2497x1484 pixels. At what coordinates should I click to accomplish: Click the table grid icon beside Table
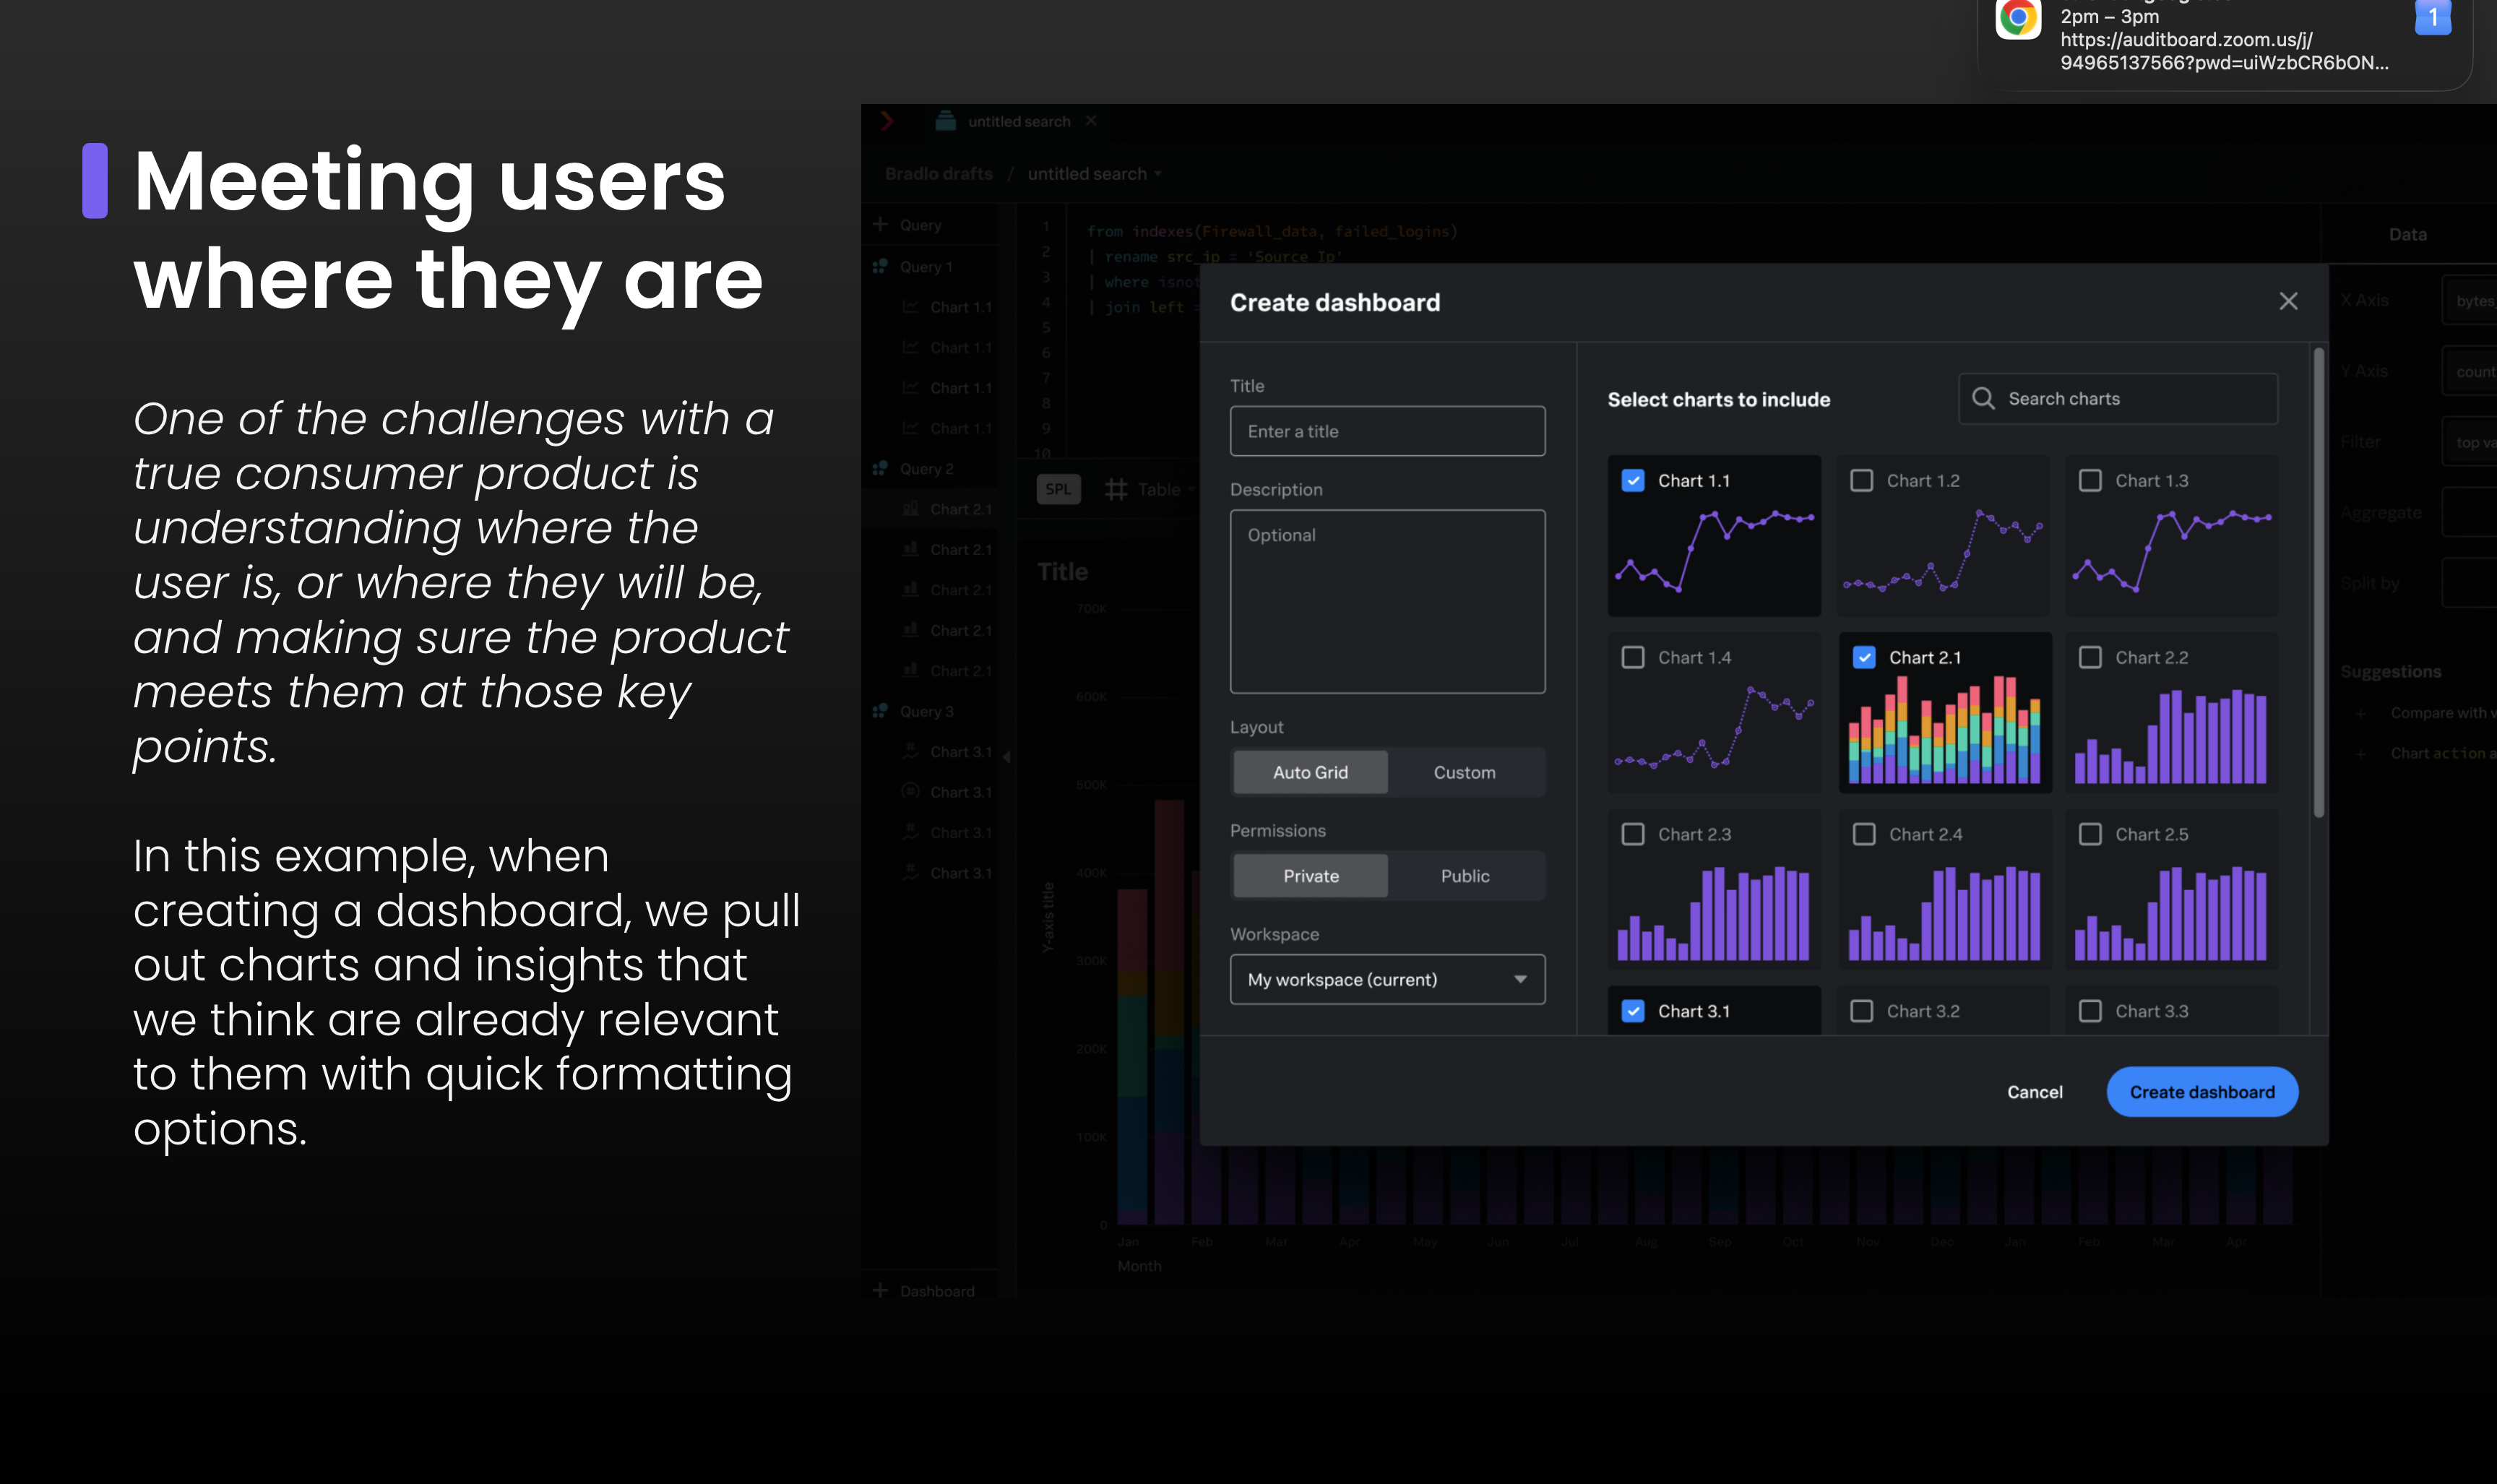point(1116,489)
